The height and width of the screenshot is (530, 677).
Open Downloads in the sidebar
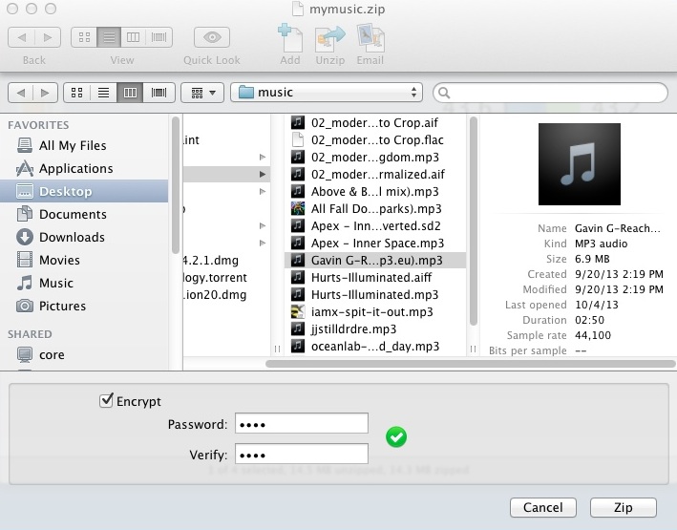tap(71, 237)
